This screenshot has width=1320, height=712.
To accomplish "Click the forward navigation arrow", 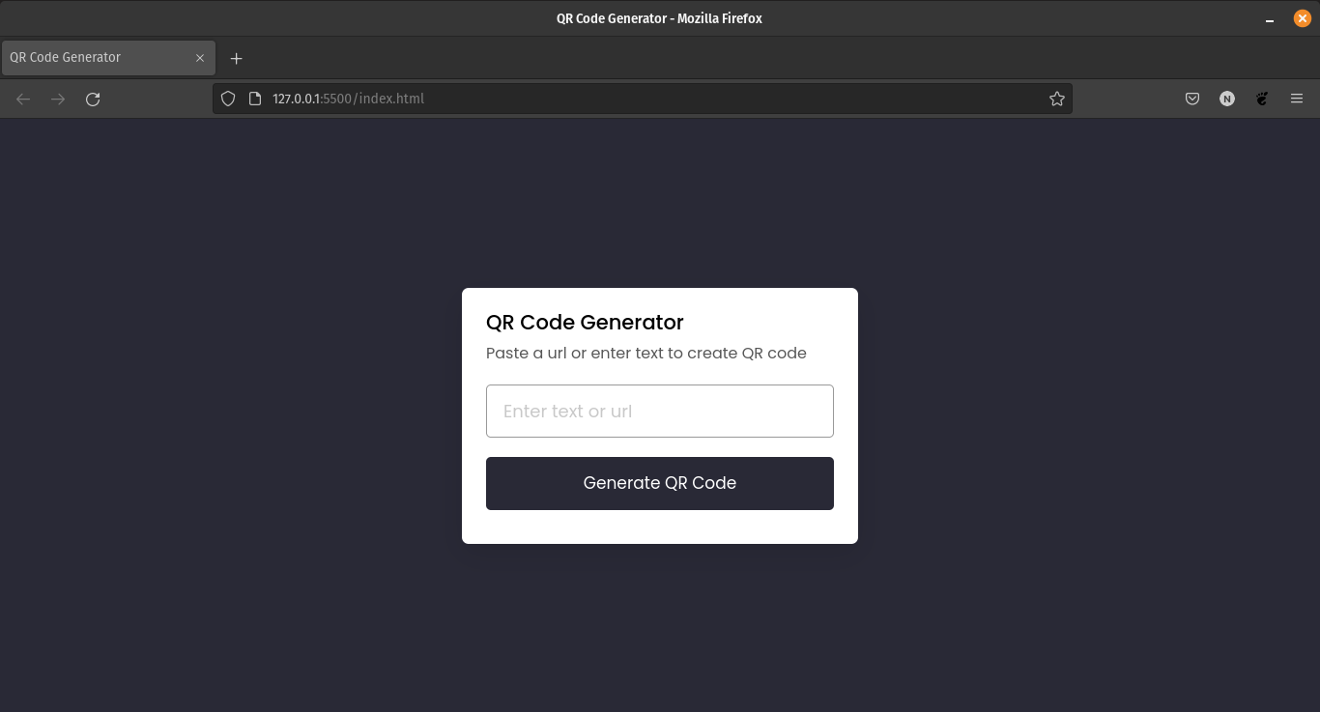I will [x=57, y=99].
